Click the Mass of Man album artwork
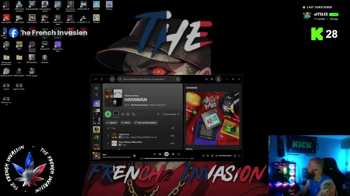The height and width of the screenshot is (196, 350). click(212, 119)
